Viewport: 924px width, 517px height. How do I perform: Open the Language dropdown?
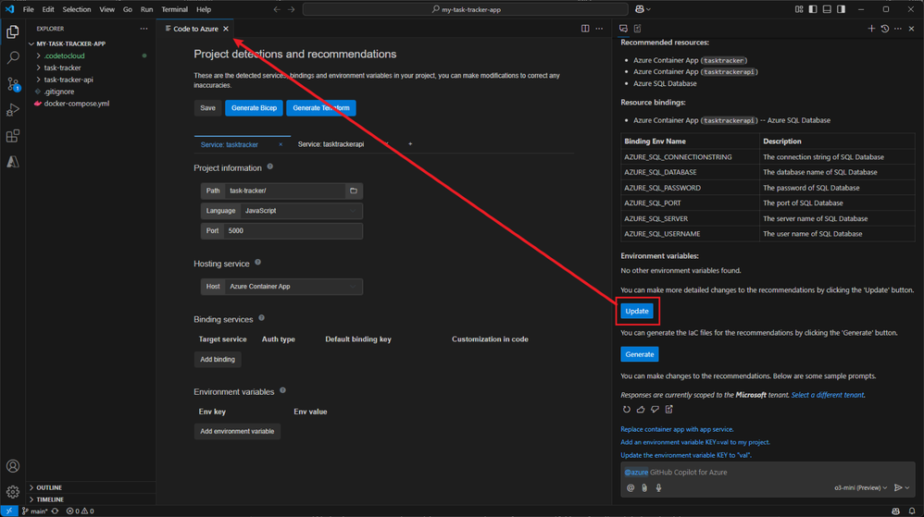301,211
